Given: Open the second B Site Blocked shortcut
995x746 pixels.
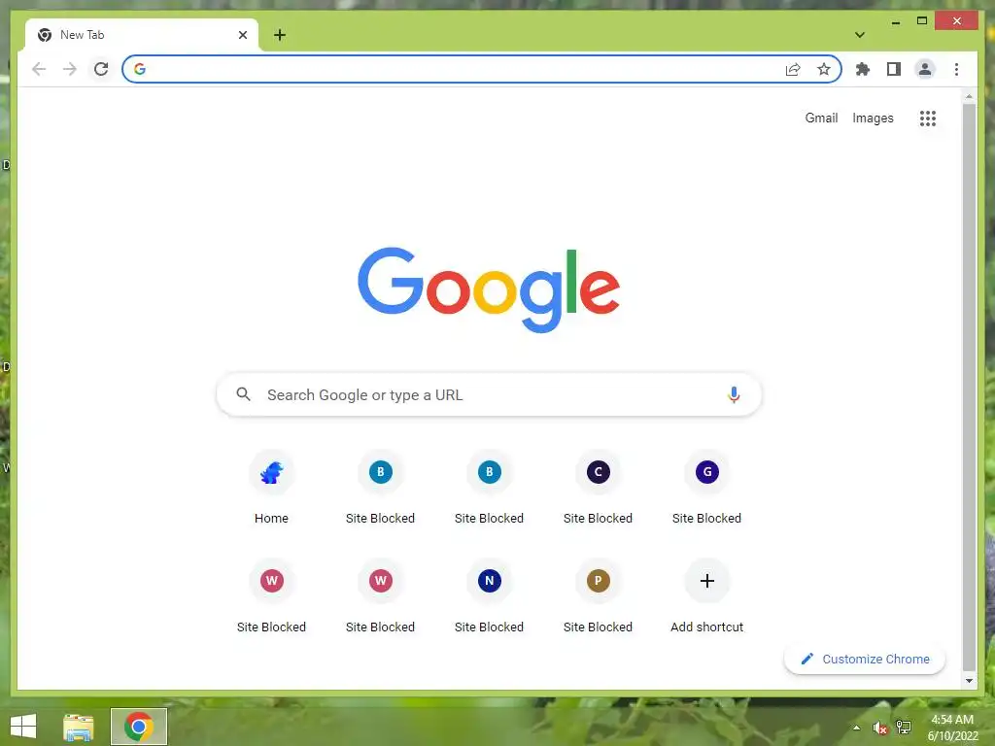Looking at the screenshot, I should (490, 488).
